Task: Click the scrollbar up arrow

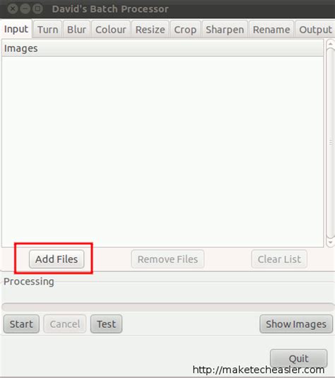Action: 331,44
